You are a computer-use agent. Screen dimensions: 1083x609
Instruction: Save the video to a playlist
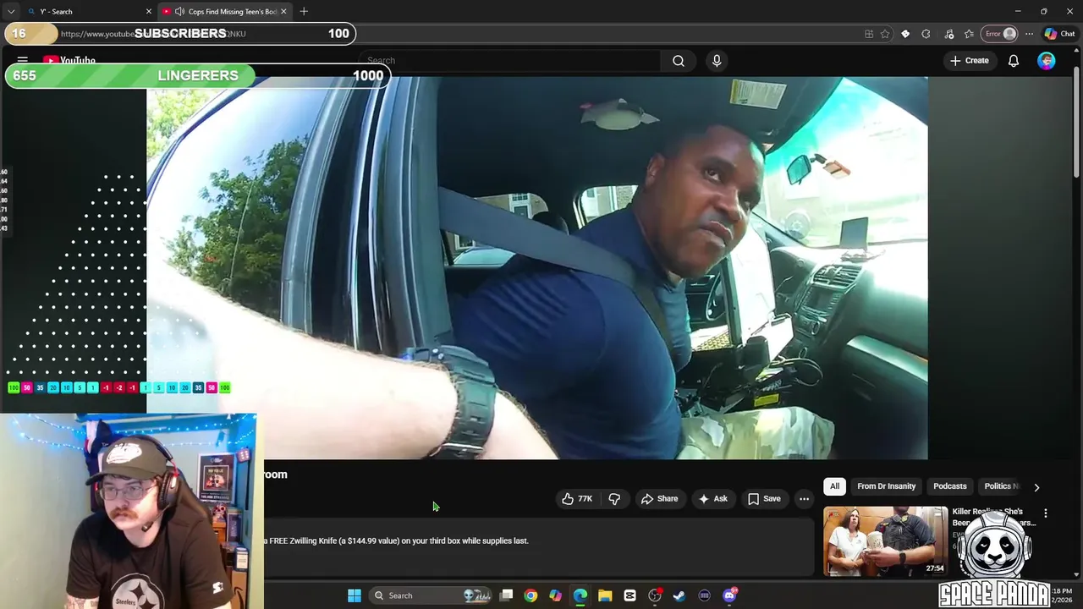pos(764,499)
